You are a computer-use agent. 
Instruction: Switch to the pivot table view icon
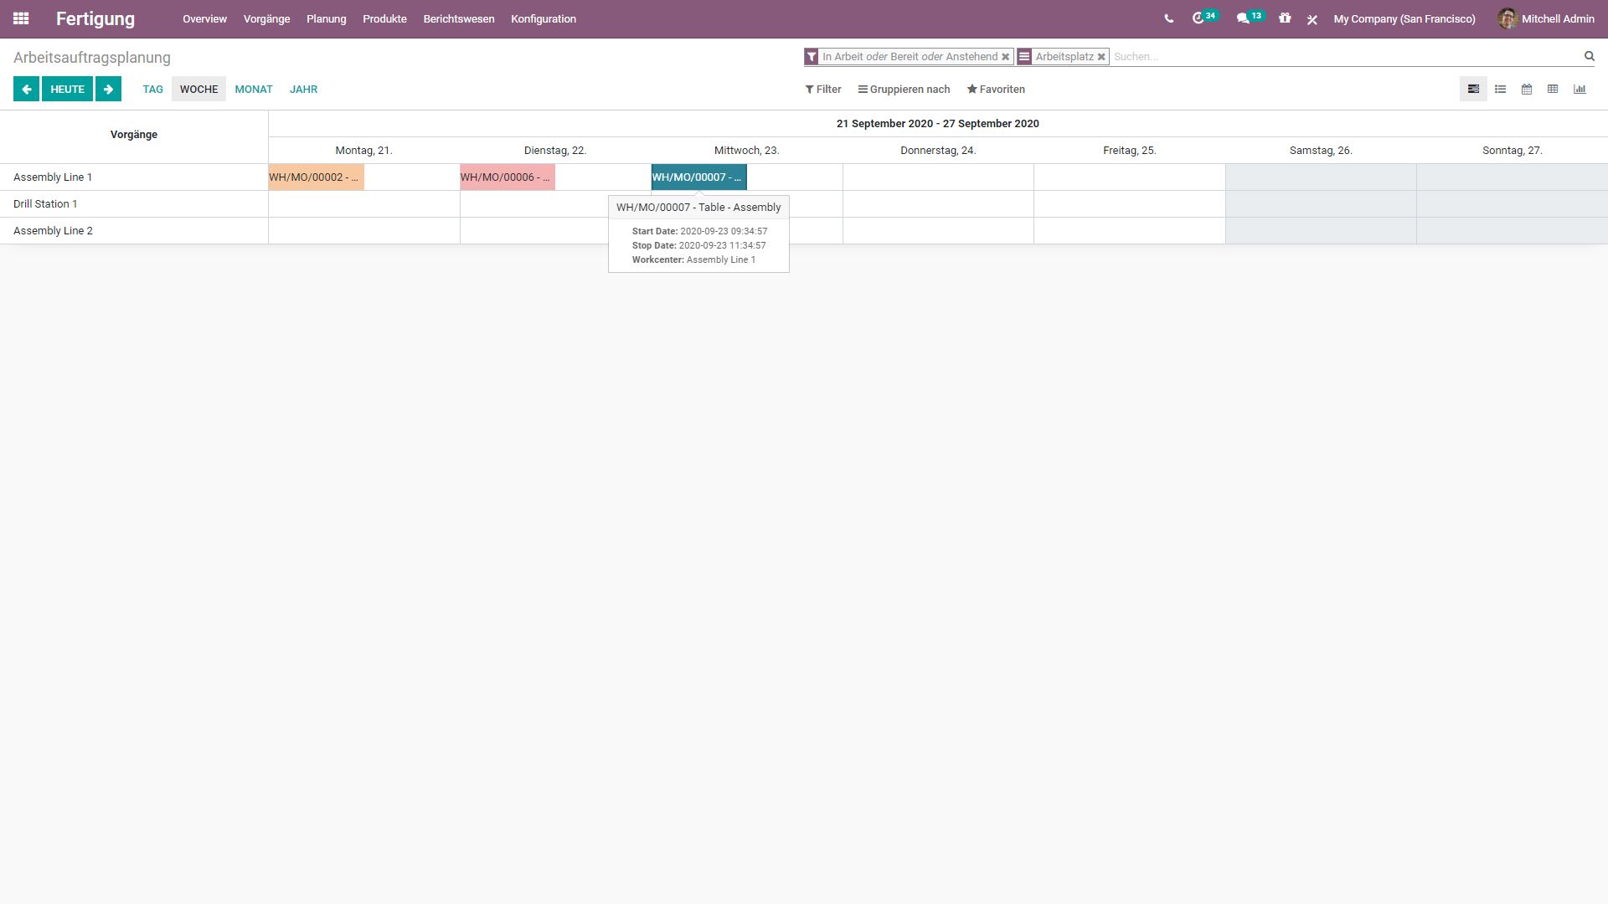point(1553,89)
